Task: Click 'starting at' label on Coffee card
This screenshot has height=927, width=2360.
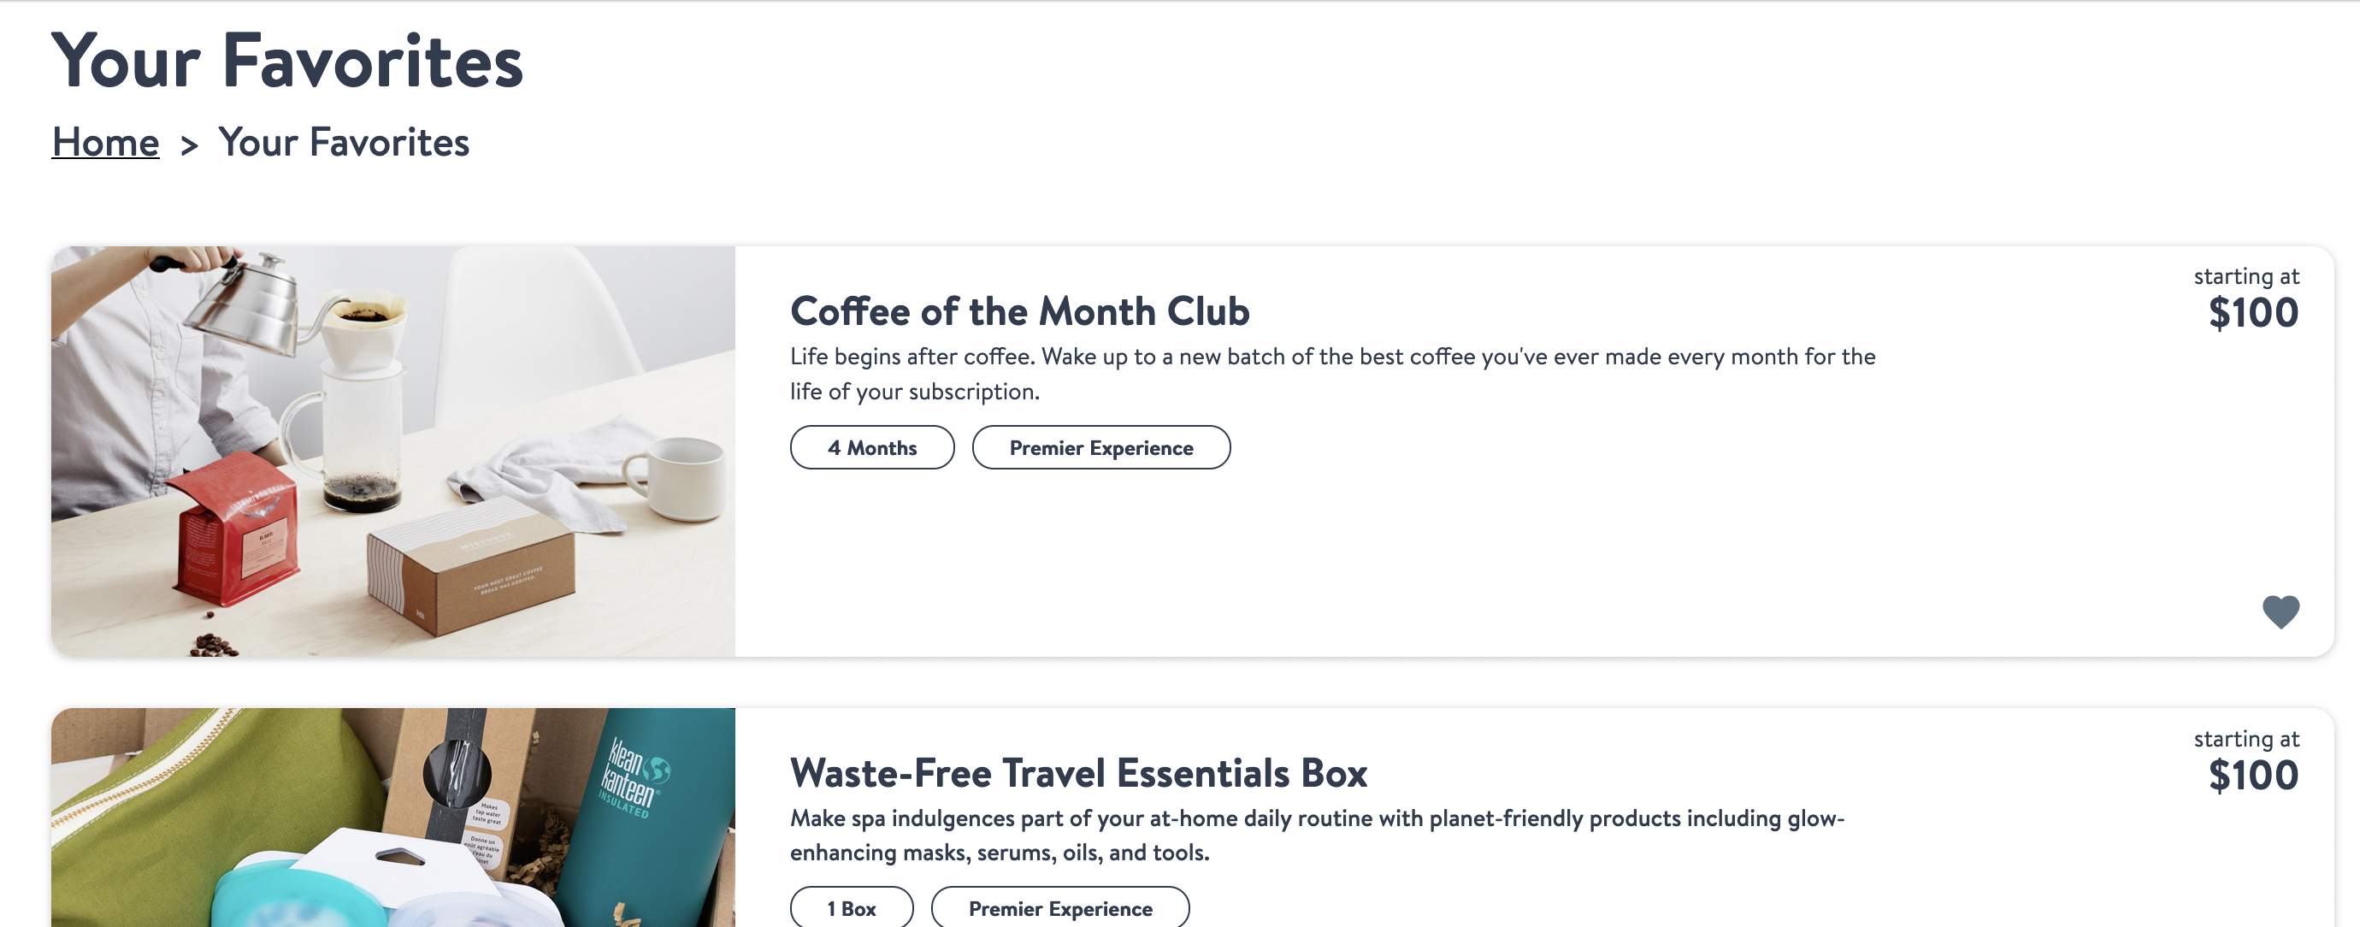Action: pyautogui.click(x=2245, y=275)
